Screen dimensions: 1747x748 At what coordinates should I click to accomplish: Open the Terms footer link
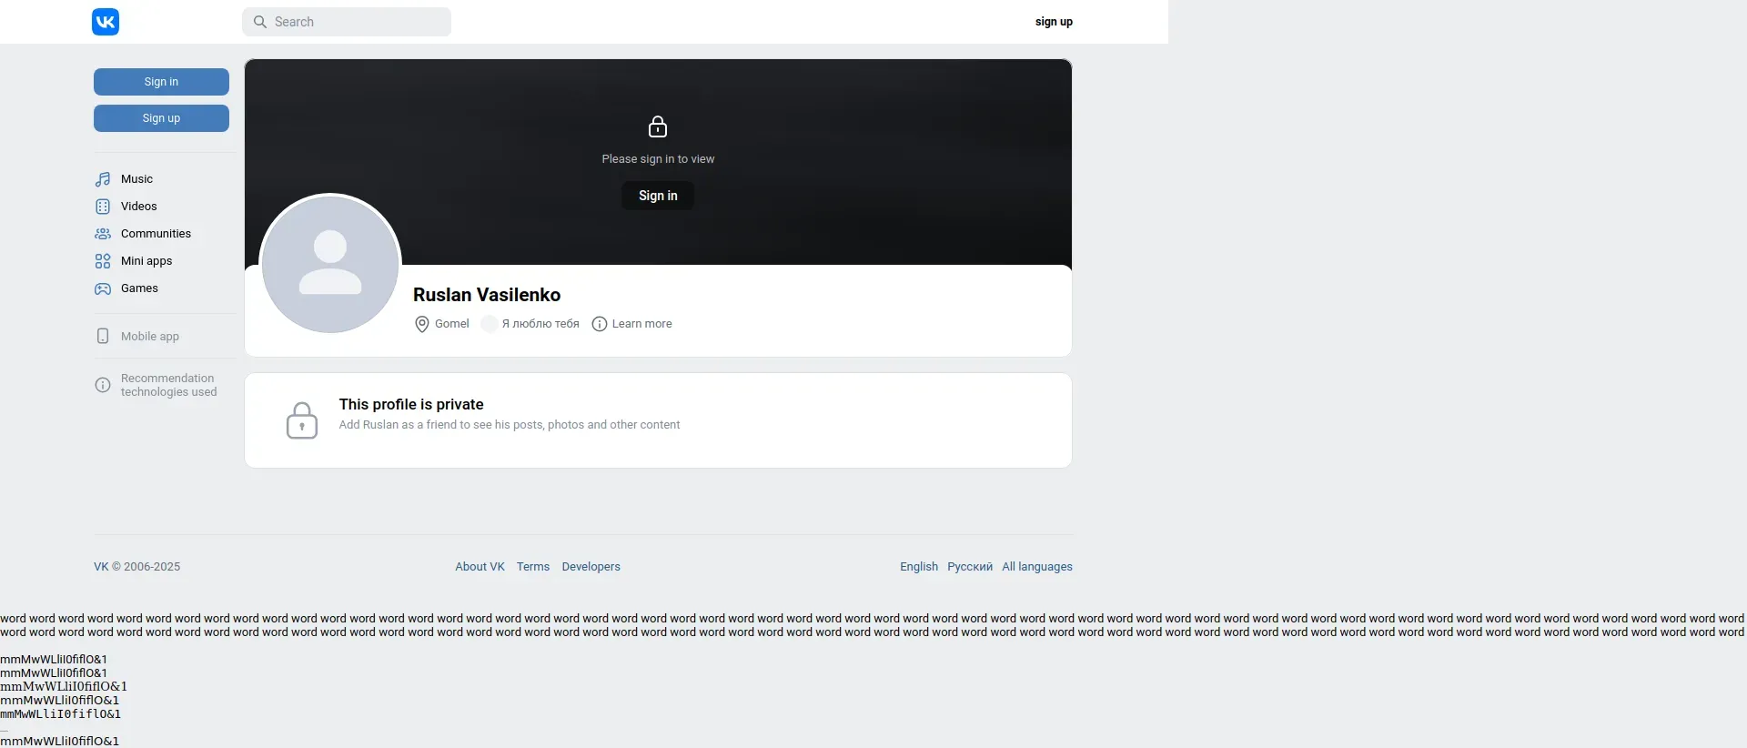[533, 567]
